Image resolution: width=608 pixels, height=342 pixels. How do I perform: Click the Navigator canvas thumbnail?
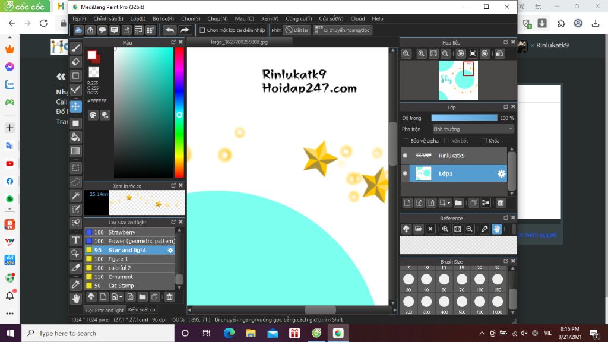click(x=458, y=80)
